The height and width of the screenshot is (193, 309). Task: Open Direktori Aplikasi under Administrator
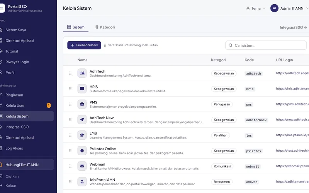(27, 138)
